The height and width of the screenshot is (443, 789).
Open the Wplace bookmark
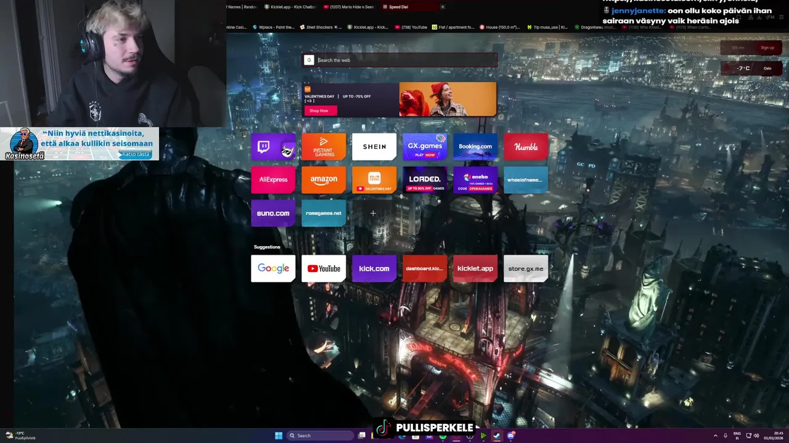[x=274, y=27]
